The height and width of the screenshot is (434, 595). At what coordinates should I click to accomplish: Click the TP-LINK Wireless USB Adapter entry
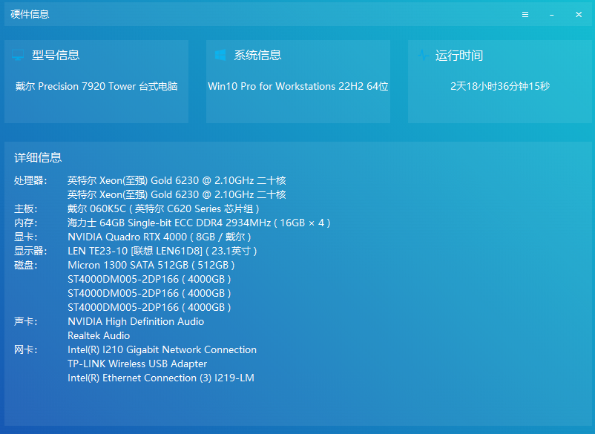point(137,364)
